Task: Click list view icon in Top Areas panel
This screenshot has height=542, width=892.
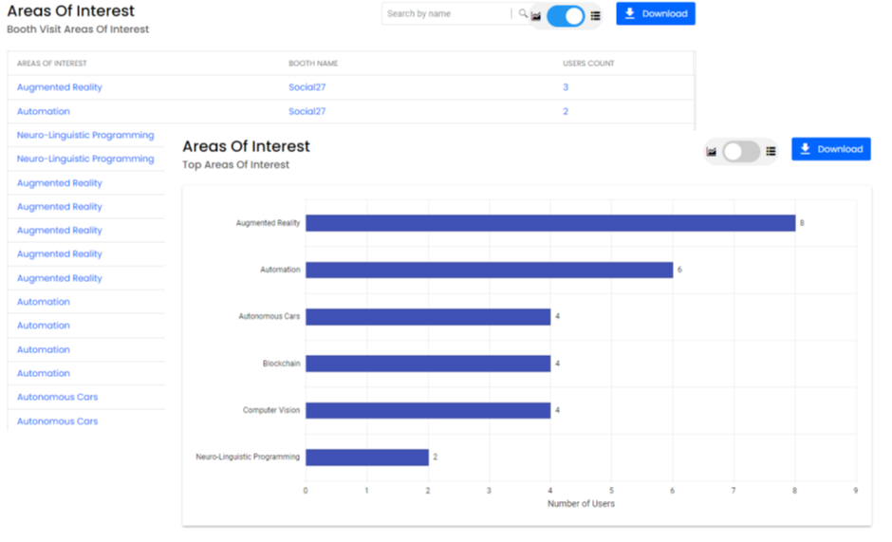Action: point(771,151)
